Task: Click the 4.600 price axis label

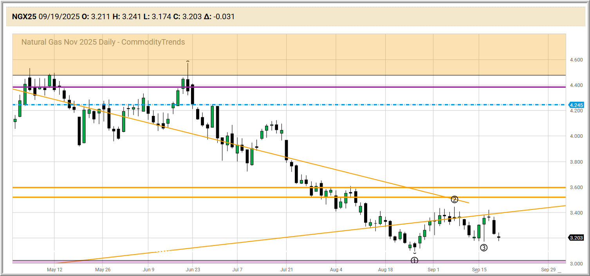Action: [576, 60]
